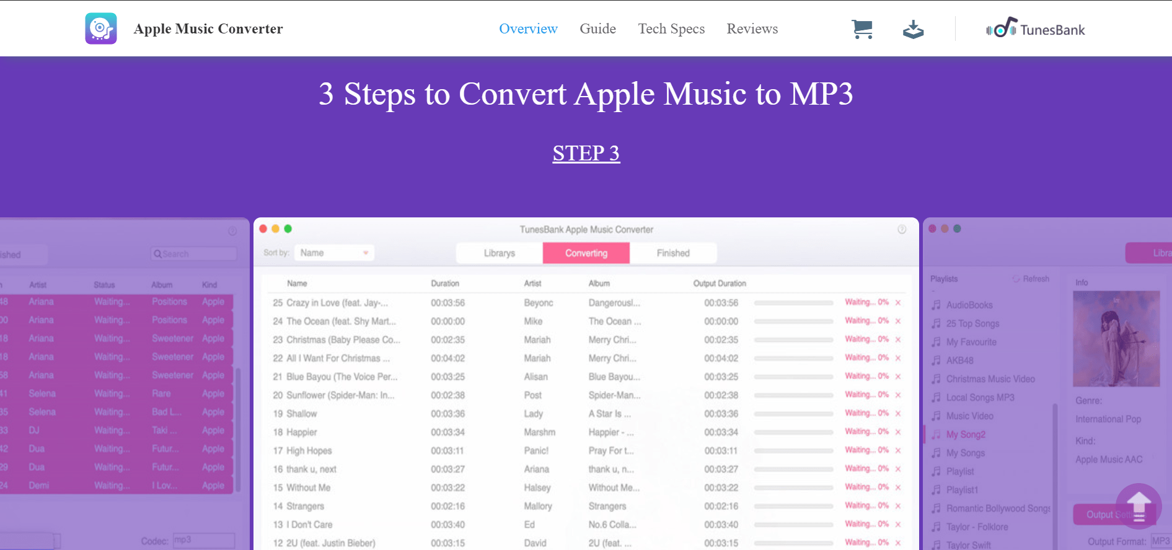This screenshot has width=1172, height=550.
Task: Click the album artwork thumbnail
Action: point(1116,339)
